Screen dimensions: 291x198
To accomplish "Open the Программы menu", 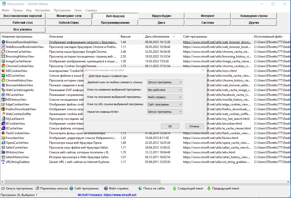I will point(62,10).
